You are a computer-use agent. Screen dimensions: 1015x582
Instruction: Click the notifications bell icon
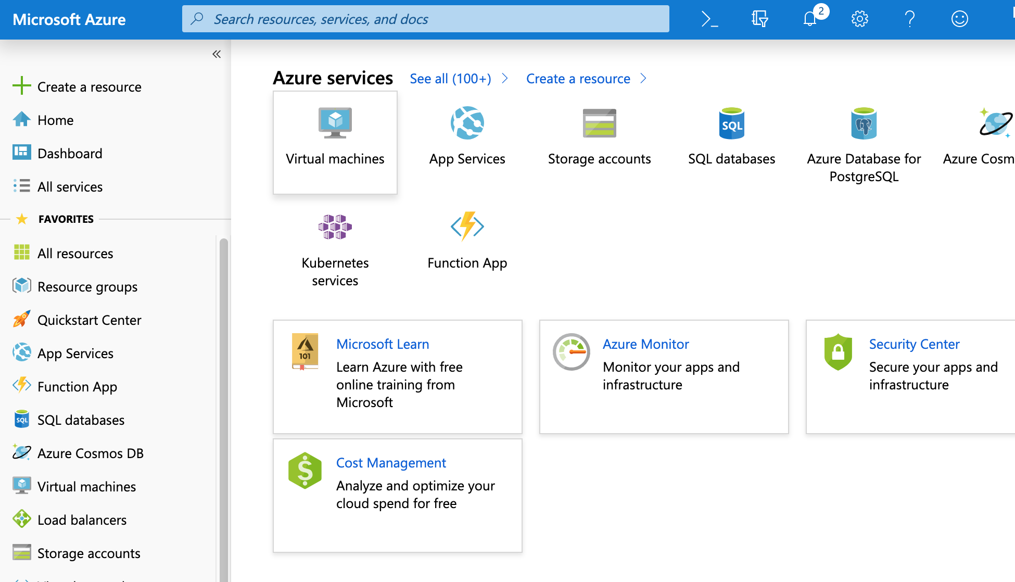(x=811, y=19)
